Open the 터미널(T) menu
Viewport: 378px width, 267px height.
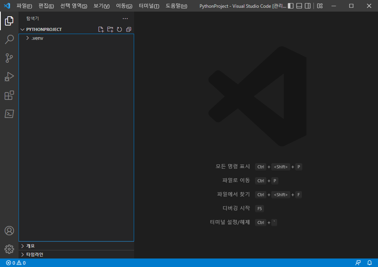[149, 6]
